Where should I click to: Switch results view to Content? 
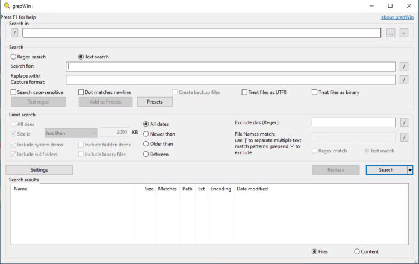click(x=357, y=251)
